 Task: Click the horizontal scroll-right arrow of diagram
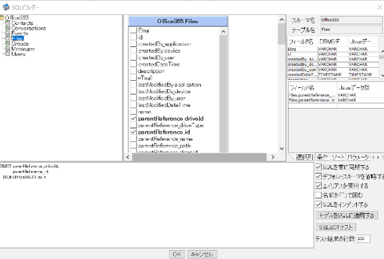pyautogui.click(x=273, y=157)
